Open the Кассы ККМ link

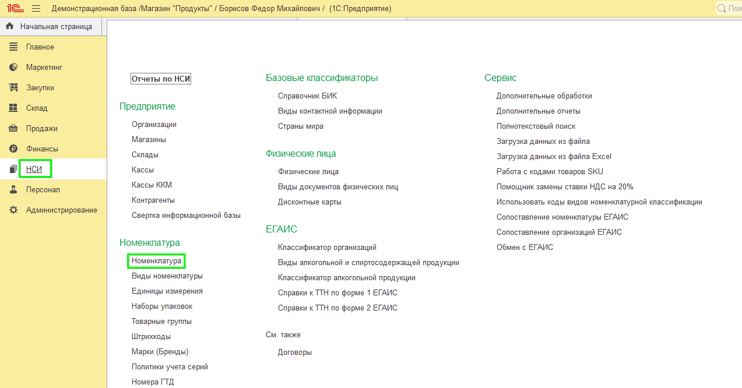point(152,185)
